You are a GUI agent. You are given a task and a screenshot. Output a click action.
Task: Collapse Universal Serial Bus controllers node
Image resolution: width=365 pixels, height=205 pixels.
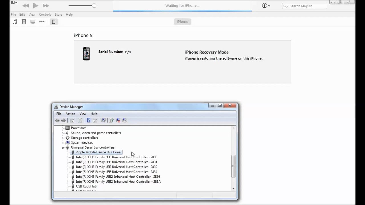[63, 147]
